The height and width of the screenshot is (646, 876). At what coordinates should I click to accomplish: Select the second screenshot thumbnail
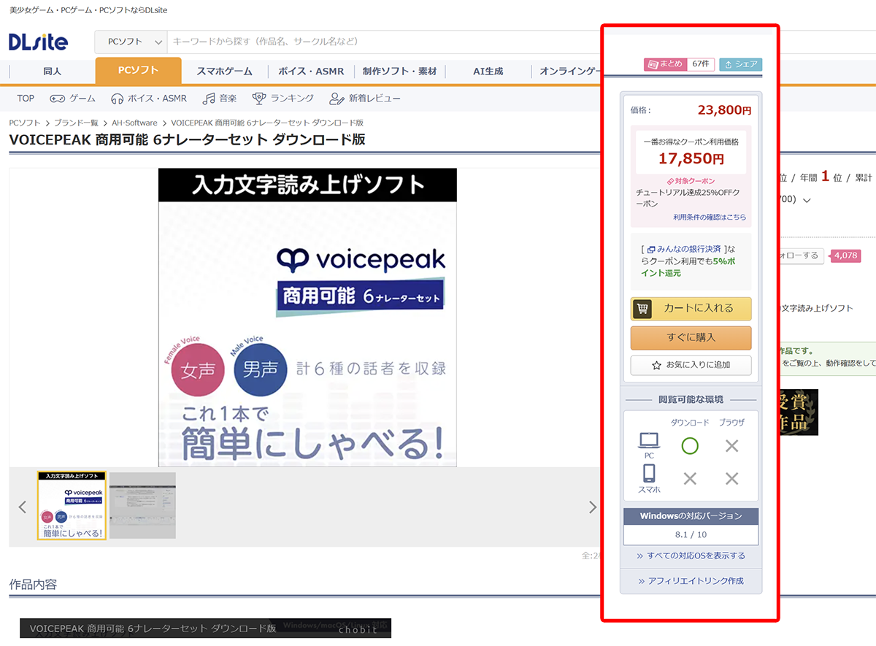(142, 505)
